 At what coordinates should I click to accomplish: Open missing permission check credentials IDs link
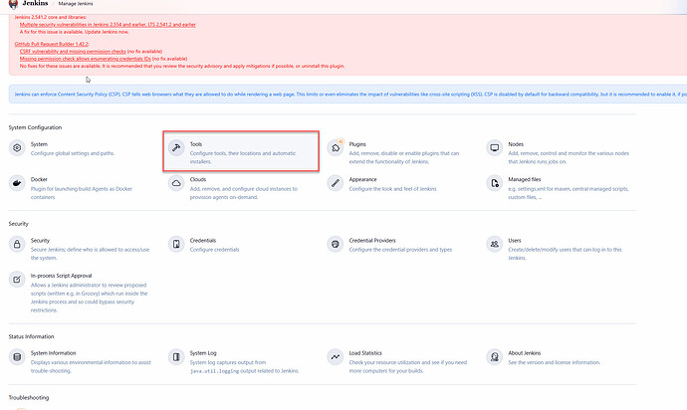[x=85, y=59]
